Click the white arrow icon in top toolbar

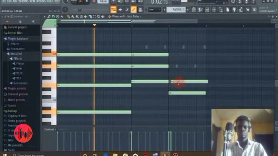pyautogui.click(x=120, y=10)
